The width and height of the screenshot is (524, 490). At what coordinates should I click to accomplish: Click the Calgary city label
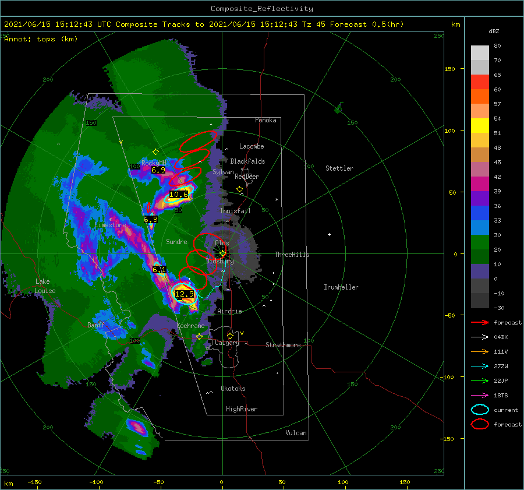point(227,343)
